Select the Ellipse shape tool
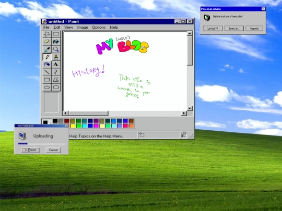The width and height of the screenshot is (282, 211). click(x=47, y=88)
